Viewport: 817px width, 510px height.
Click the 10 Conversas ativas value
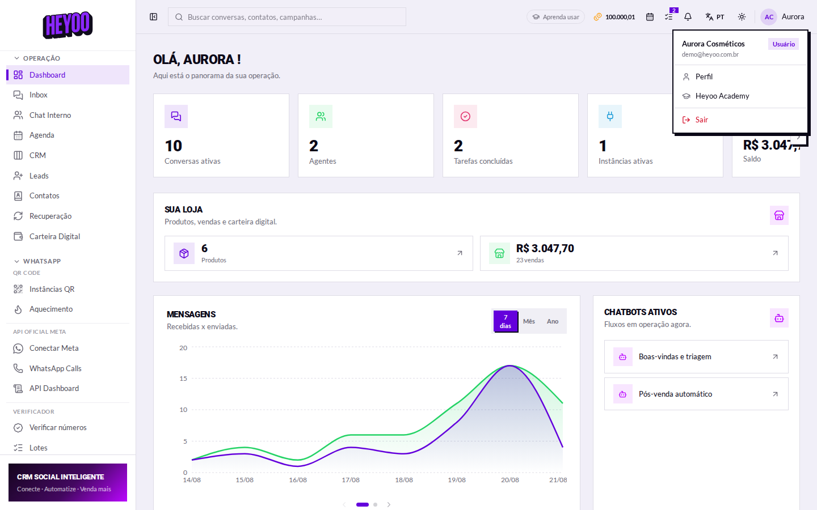pos(173,146)
